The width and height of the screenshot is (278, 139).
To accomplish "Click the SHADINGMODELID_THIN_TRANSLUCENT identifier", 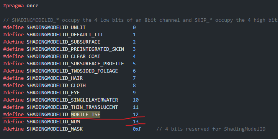I will (x=72, y=107).
